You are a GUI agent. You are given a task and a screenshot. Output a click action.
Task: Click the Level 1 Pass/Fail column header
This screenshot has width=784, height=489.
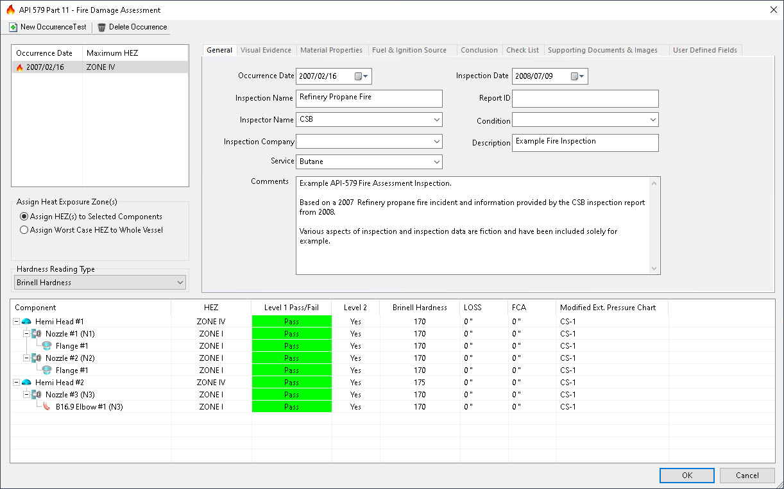pos(291,308)
